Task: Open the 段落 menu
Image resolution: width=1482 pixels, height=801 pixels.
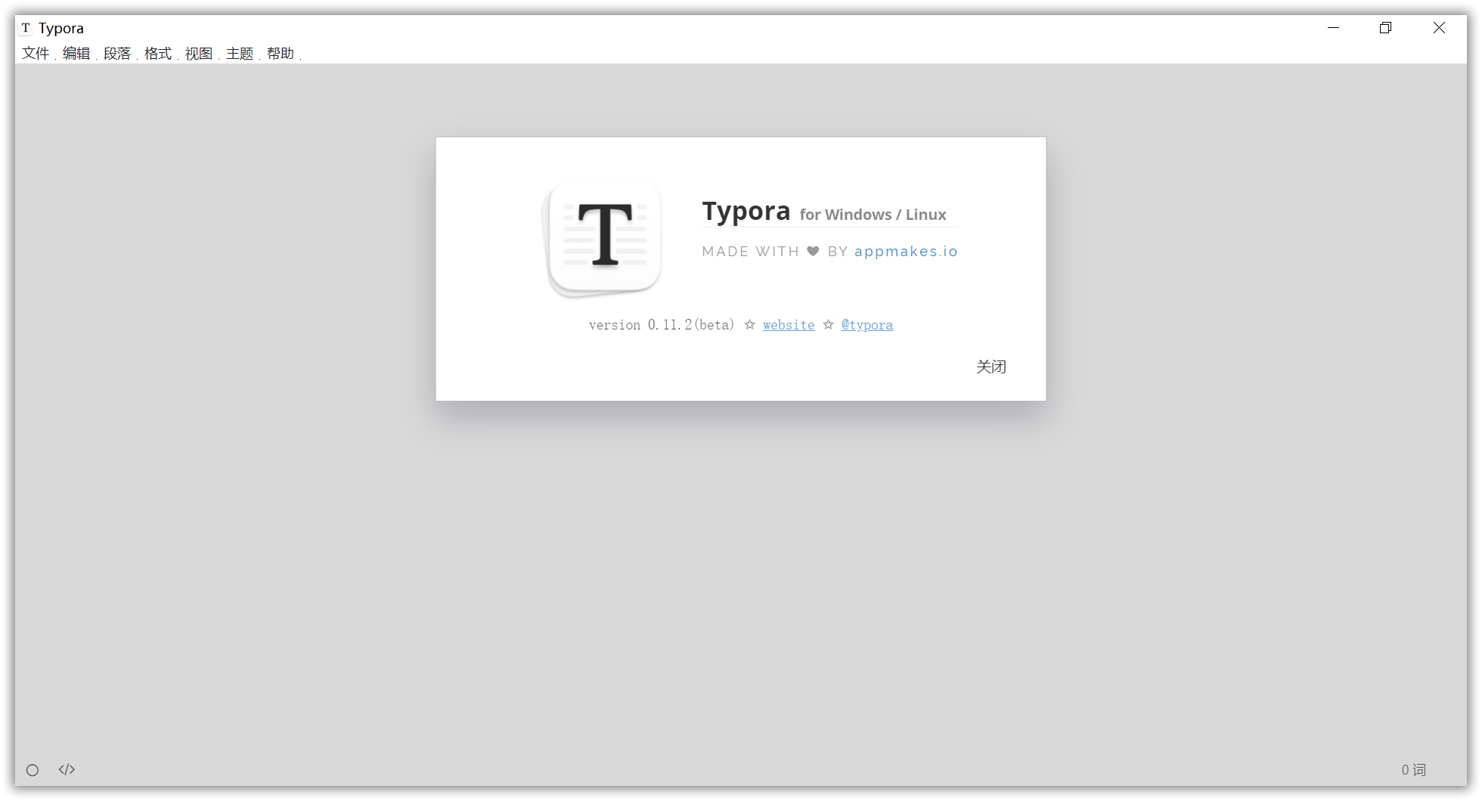Action: point(117,54)
